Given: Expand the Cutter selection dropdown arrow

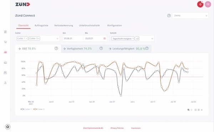Looking at the screenshot, I should click(x=57, y=39).
